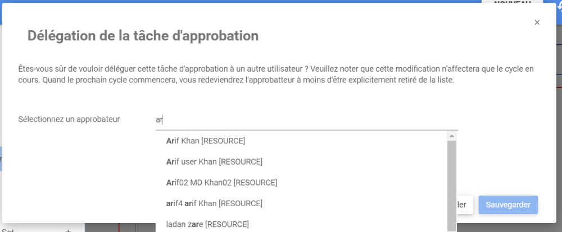
Task: Click the suggestion list scroll-up arrow
Action: click(451, 136)
